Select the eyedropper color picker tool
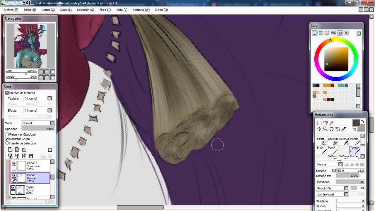 point(344,129)
